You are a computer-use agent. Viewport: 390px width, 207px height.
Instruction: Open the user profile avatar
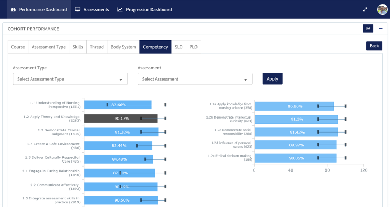(x=382, y=10)
